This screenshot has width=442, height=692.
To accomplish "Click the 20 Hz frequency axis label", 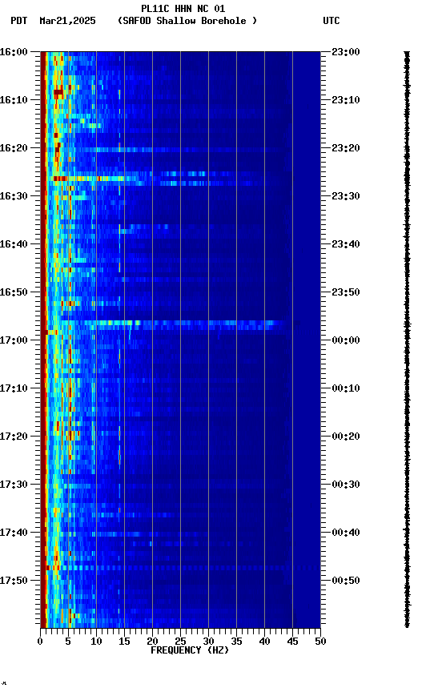I will tap(152, 642).
